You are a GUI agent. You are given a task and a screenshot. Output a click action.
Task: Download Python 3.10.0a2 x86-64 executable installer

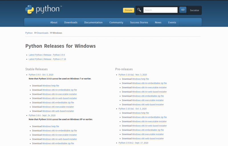coord(149,87)
